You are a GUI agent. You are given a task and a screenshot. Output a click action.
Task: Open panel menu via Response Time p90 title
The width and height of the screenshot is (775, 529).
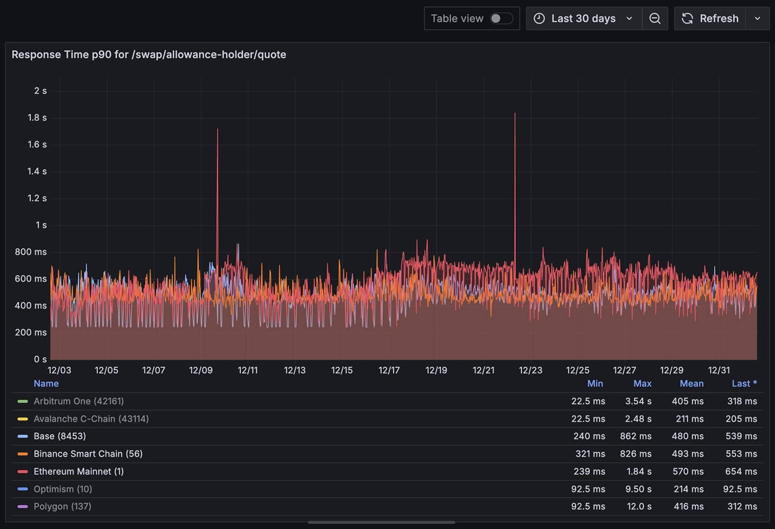point(149,54)
